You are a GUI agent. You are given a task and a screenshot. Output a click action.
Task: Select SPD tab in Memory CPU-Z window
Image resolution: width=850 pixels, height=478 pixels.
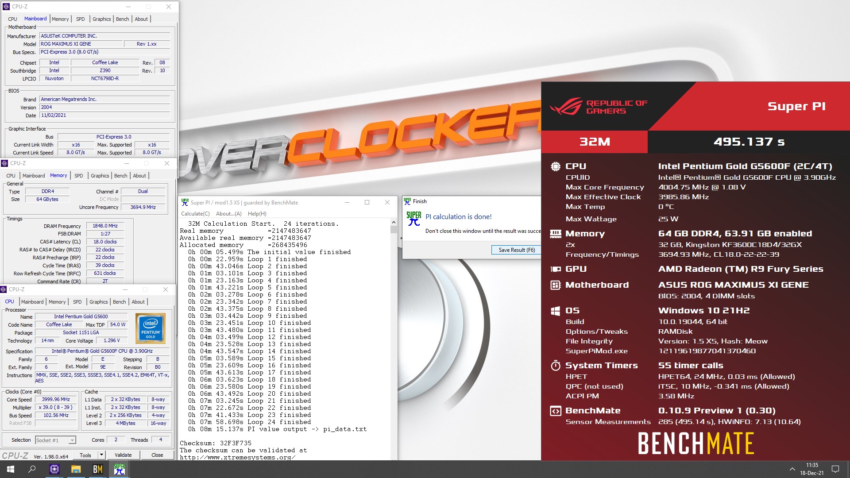tap(78, 176)
